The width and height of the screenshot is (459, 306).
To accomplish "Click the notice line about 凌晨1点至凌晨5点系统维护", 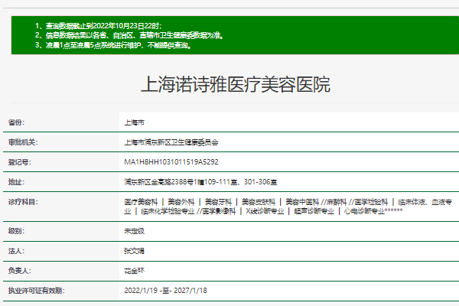I will pyautogui.click(x=113, y=45).
